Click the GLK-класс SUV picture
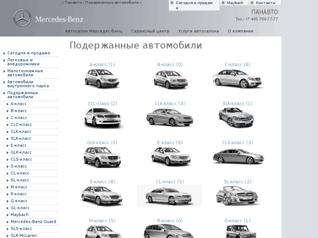Viewport: 318px width, 238px height. (x=102, y=157)
